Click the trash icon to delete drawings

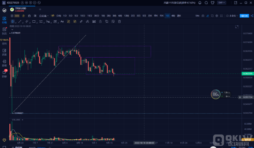click(119, 21)
